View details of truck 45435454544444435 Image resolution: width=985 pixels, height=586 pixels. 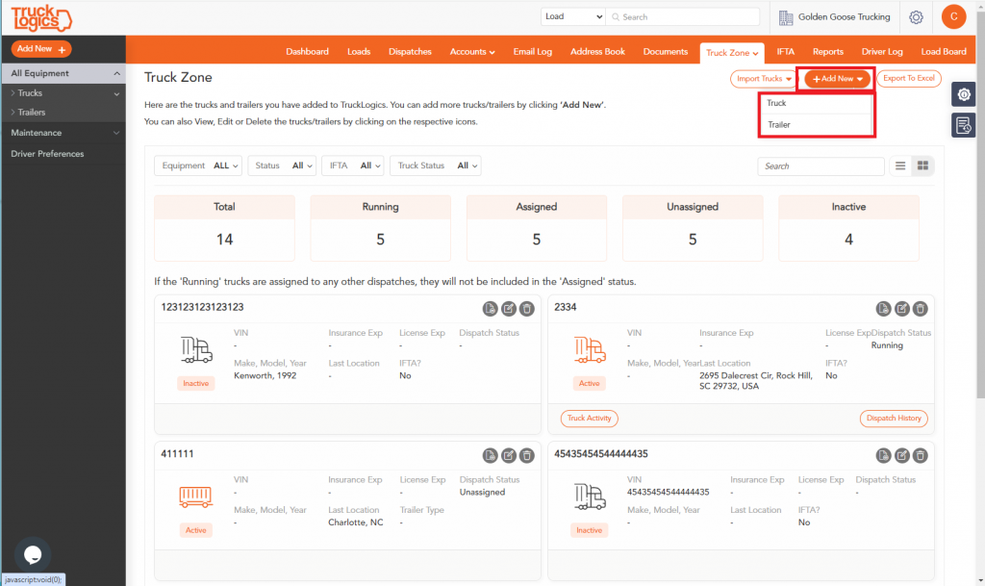click(883, 455)
